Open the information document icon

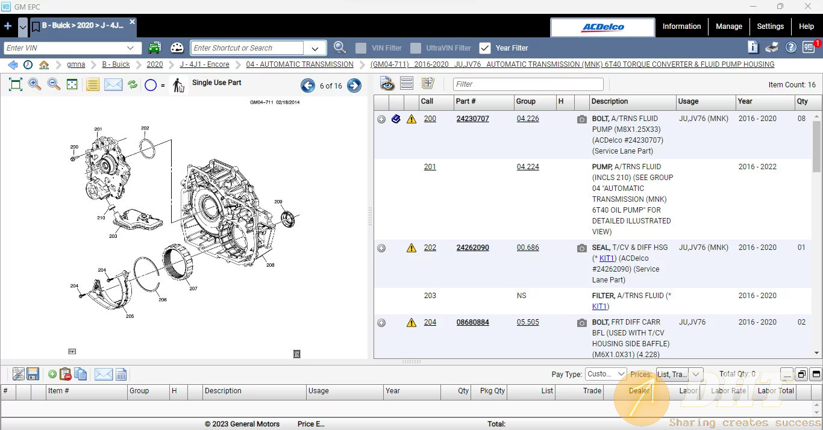[x=753, y=47]
